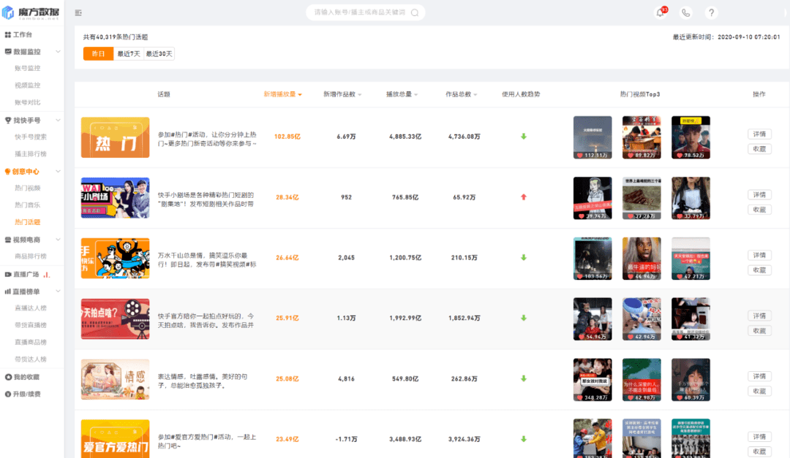Open the top video thumbnail with 112.11万 likes
The width and height of the screenshot is (790, 458).
click(592, 137)
